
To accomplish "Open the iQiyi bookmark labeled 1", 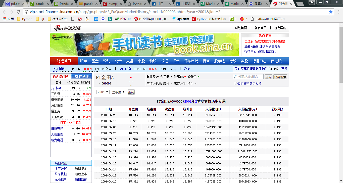I will click(233, 19).
